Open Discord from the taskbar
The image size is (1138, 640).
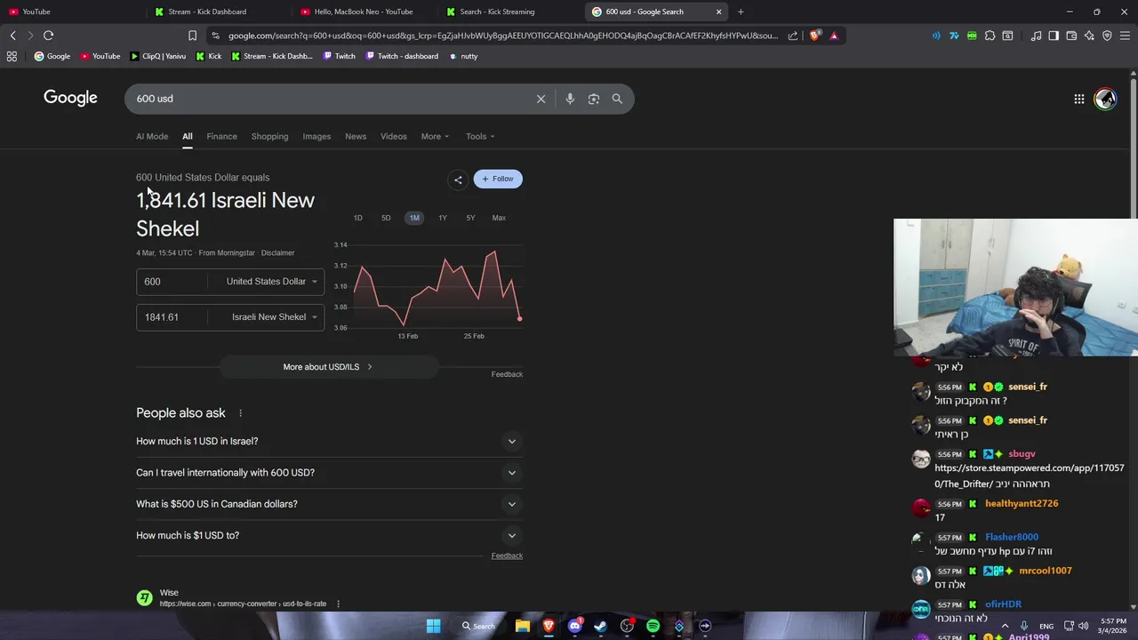click(575, 626)
